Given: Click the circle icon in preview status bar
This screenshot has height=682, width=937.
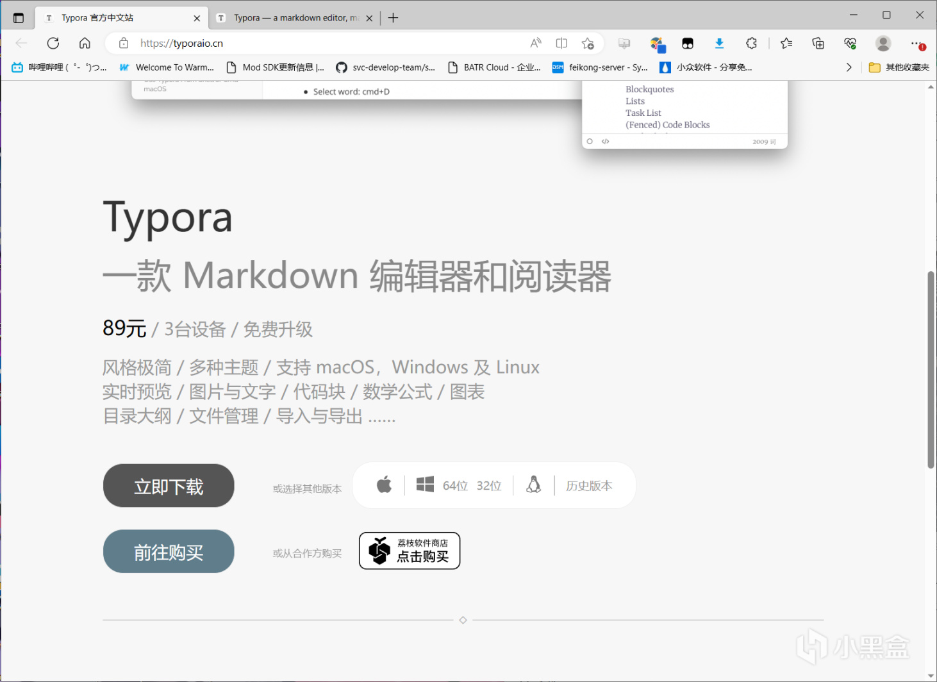Looking at the screenshot, I should point(590,142).
